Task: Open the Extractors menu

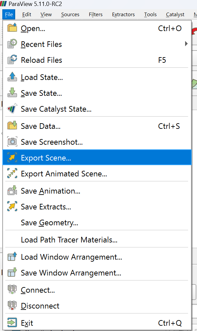Action: coord(123,14)
